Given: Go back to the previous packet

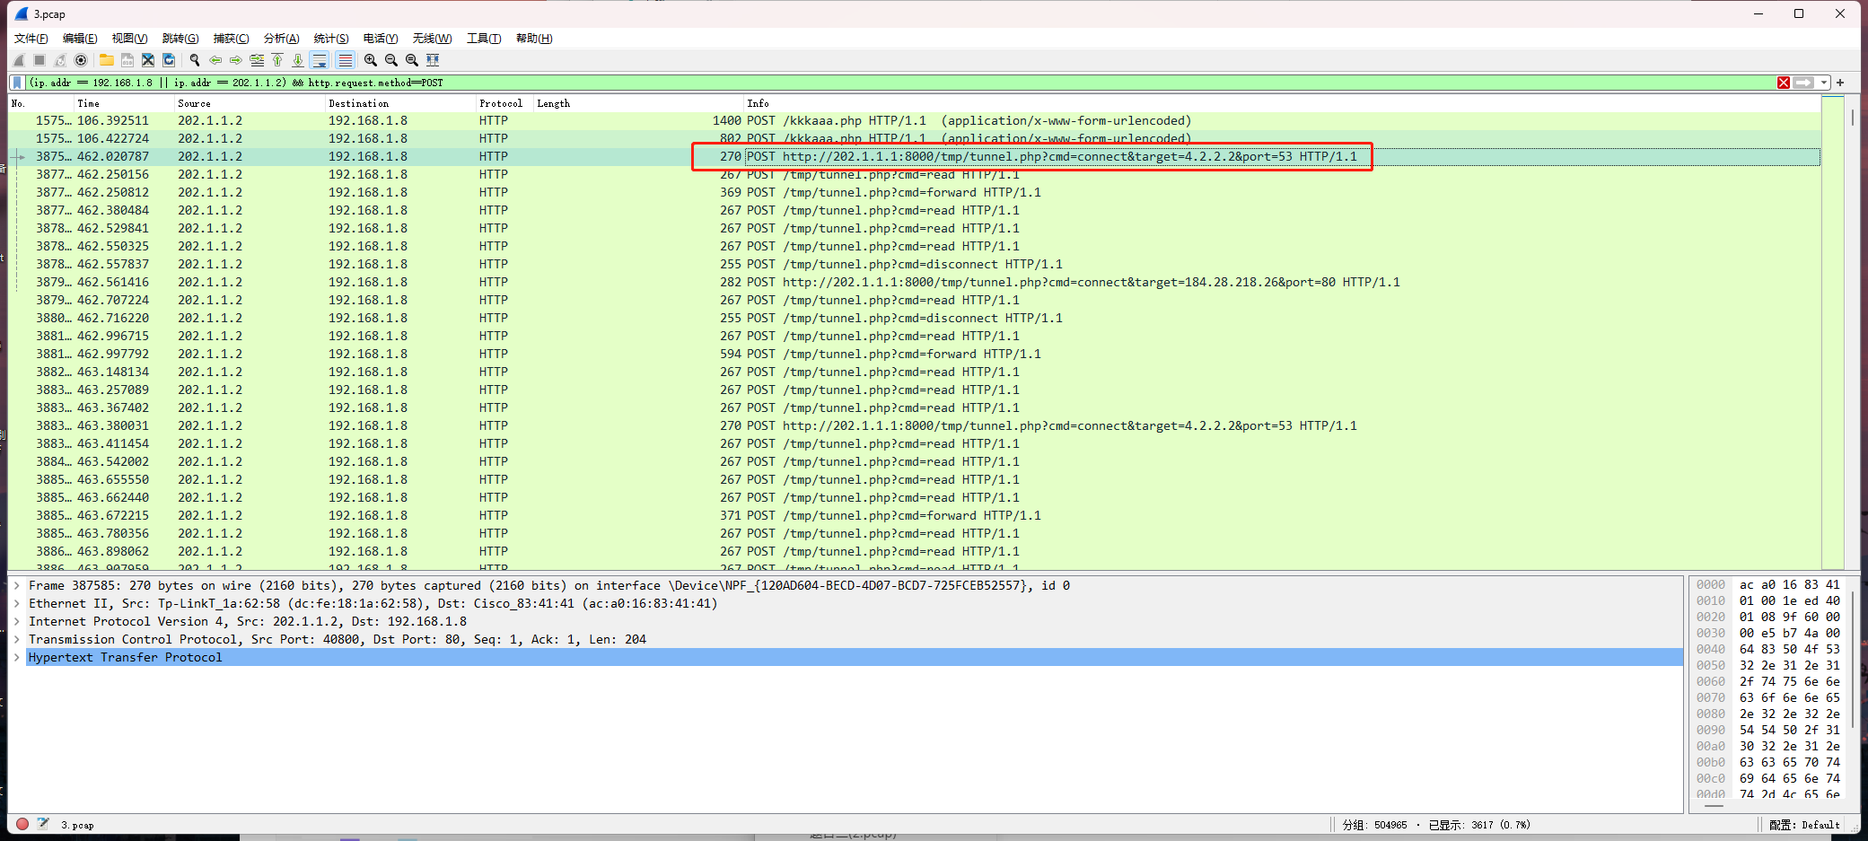Looking at the screenshot, I should [x=215, y=60].
